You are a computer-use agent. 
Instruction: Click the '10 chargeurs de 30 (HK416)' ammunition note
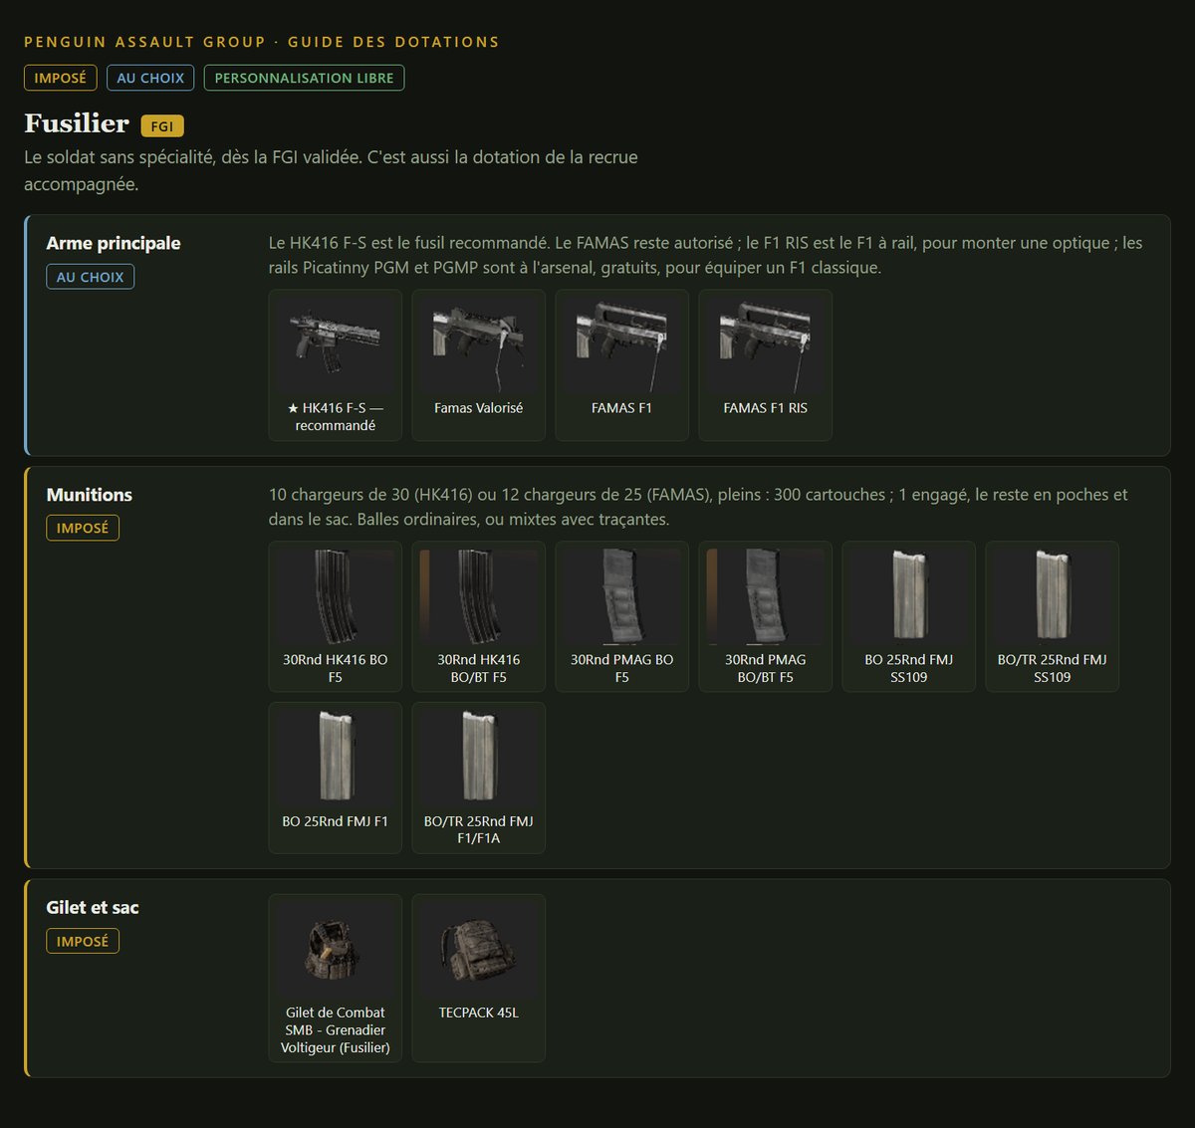[x=698, y=507]
